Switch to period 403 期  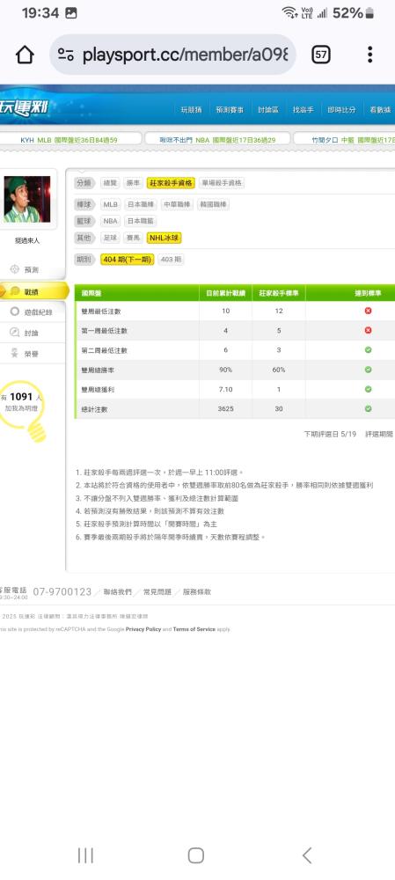tap(171, 260)
